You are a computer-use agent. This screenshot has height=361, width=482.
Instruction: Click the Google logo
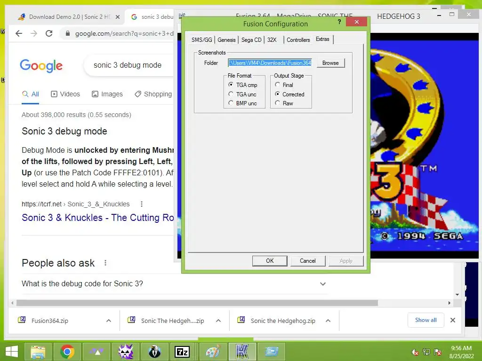pos(41,65)
